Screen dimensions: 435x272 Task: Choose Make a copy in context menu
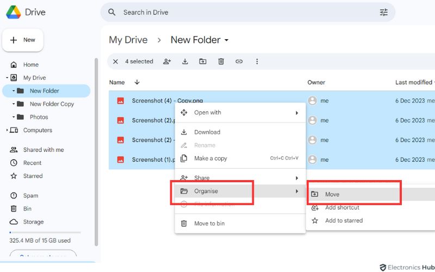(x=240, y=158)
